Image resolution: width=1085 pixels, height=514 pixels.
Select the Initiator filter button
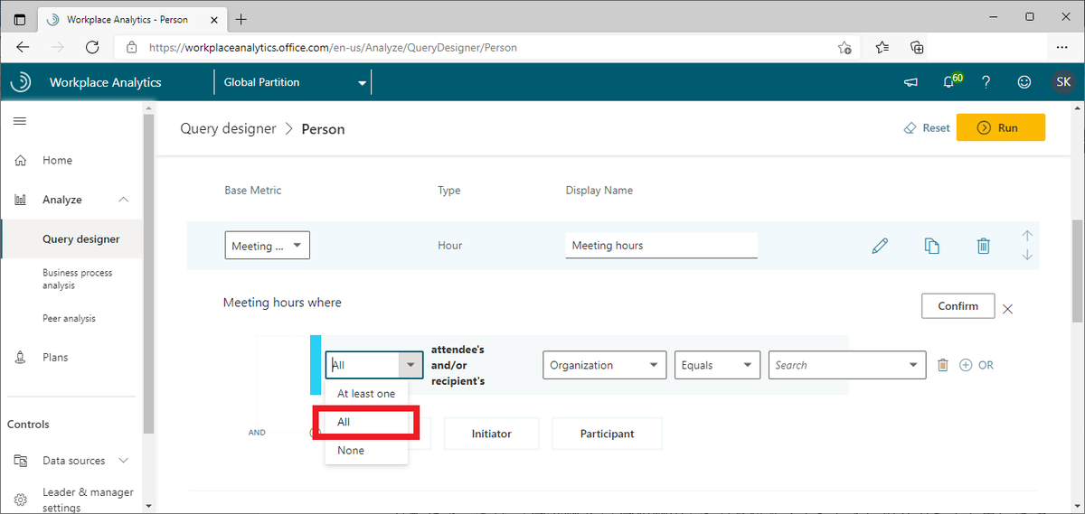click(x=491, y=434)
